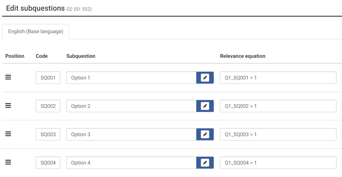The image size is (342, 177).
Task: Open the editor for Option 2 subquestion
Action: point(205,106)
